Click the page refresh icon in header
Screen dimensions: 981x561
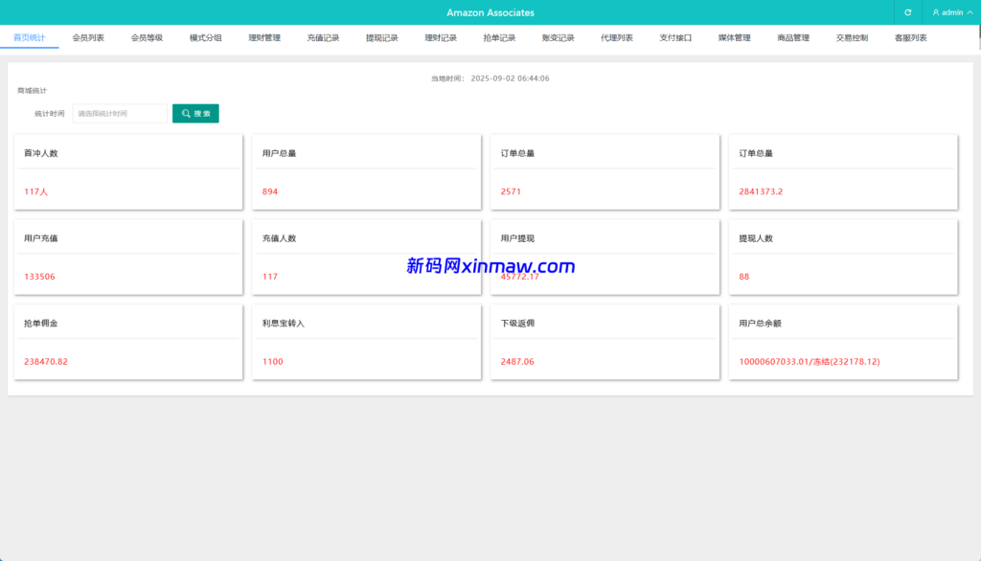pyautogui.click(x=907, y=12)
